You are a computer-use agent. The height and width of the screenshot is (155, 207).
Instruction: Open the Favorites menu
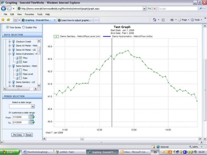point(29,14)
